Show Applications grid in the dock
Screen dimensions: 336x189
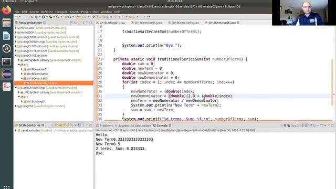click(6, 187)
